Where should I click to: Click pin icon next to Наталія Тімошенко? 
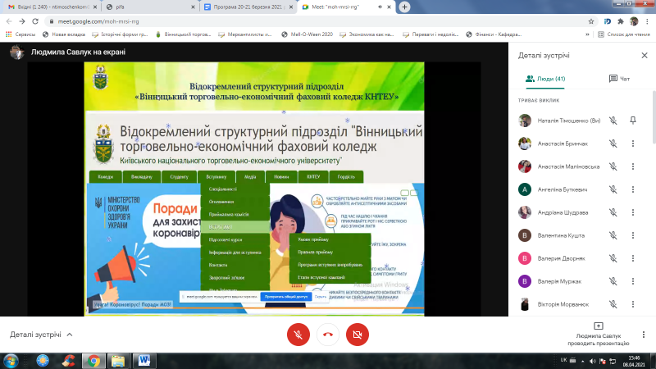click(x=633, y=121)
